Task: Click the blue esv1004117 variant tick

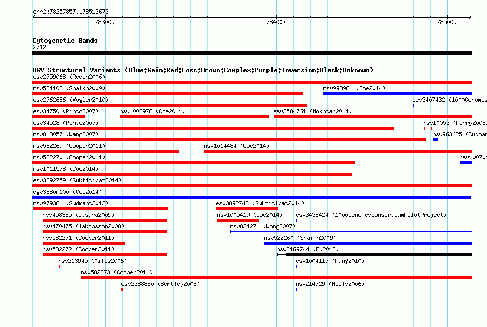Action: click(297, 266)
